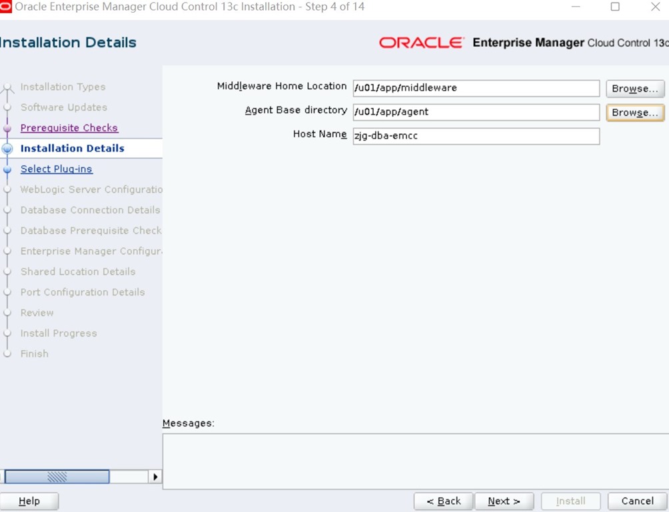Image resolution: width=669 pixels, height=512 pixels.
Task: Click the WebLogic Server Configuration step
Action: click(x=91, y=189)
